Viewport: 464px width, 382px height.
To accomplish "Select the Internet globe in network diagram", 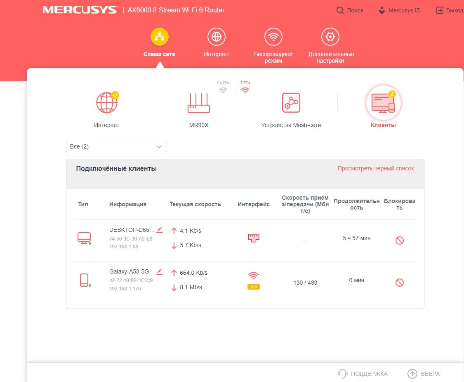I will [x=107, y=102].
